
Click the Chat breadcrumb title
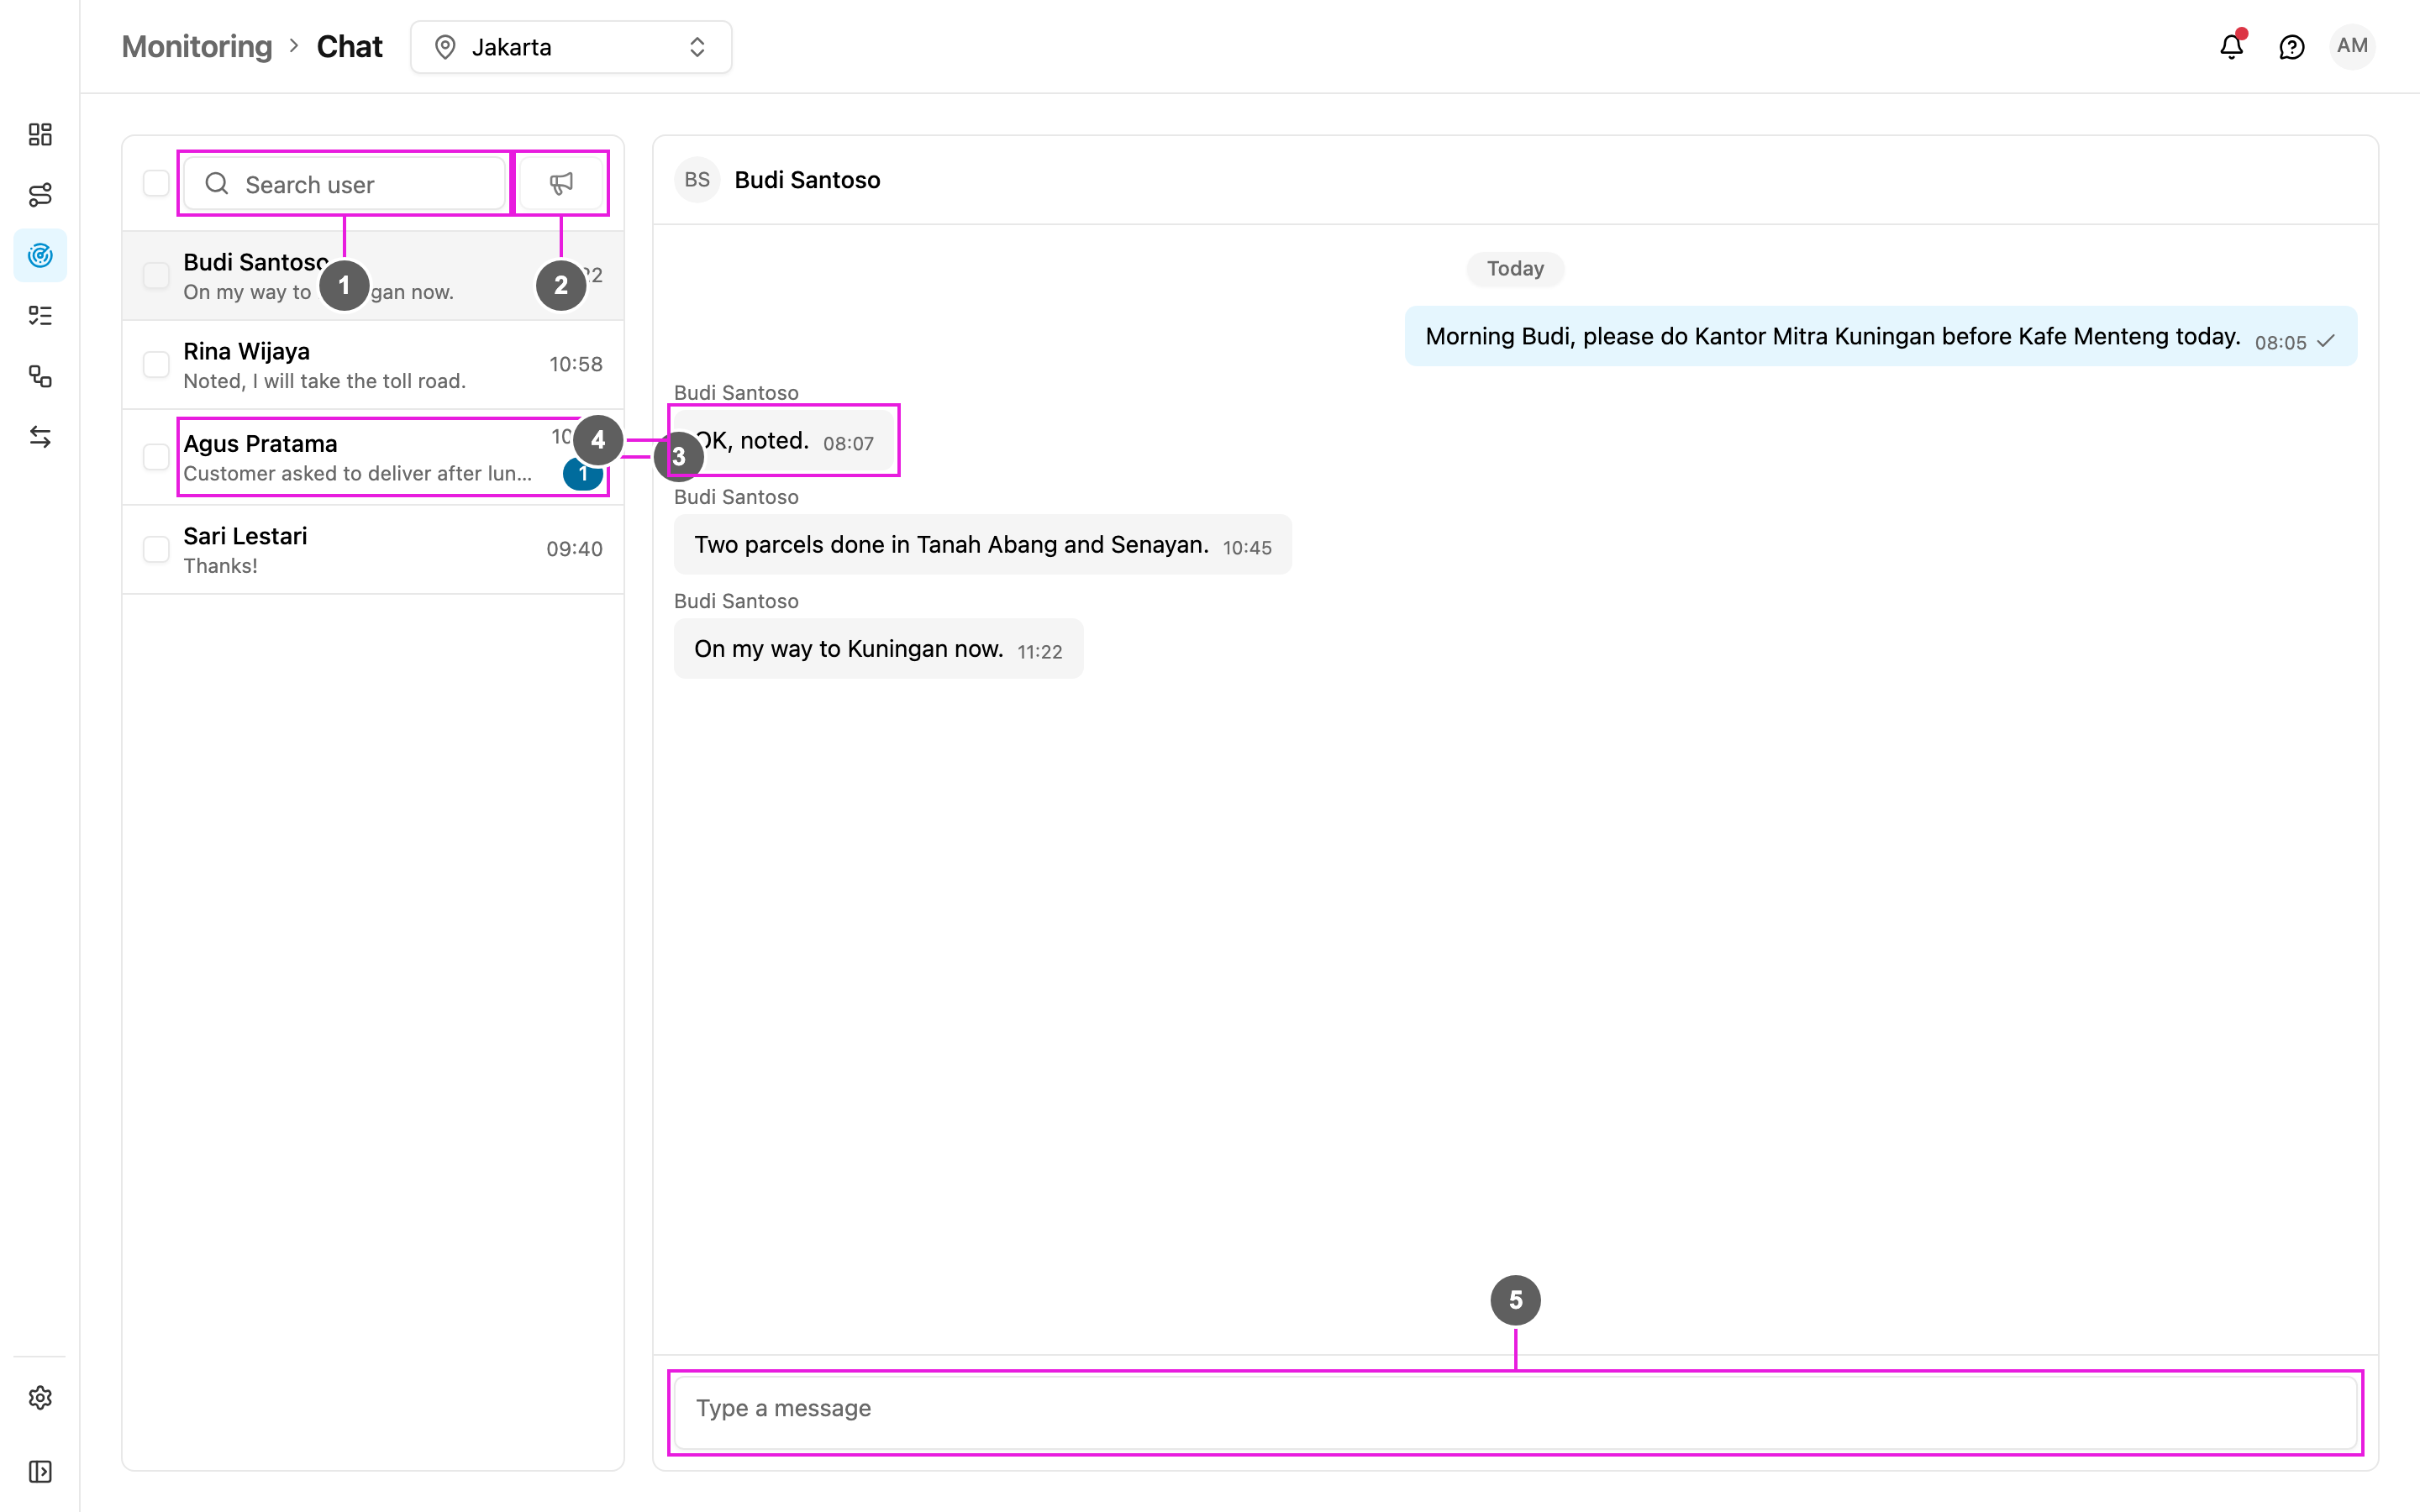(349, 47)
